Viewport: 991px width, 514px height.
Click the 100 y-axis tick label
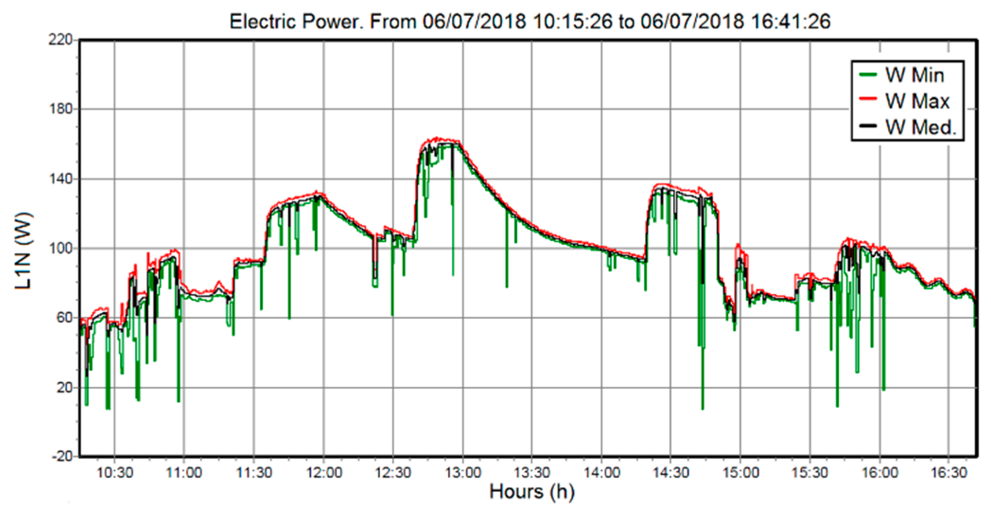click(61, 248)
